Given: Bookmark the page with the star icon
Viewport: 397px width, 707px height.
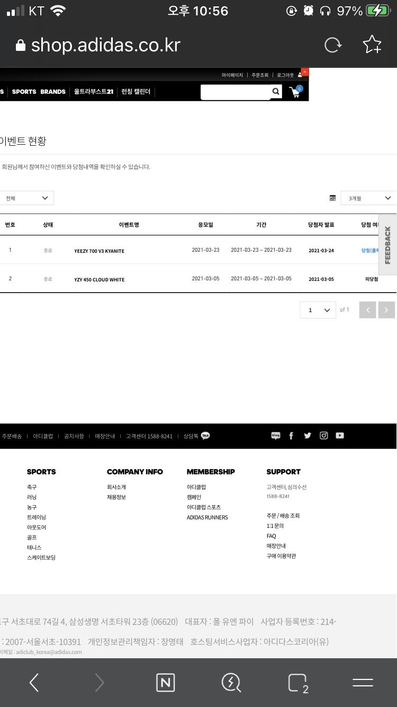Looking at the screenshot, I should click(372, 45).
